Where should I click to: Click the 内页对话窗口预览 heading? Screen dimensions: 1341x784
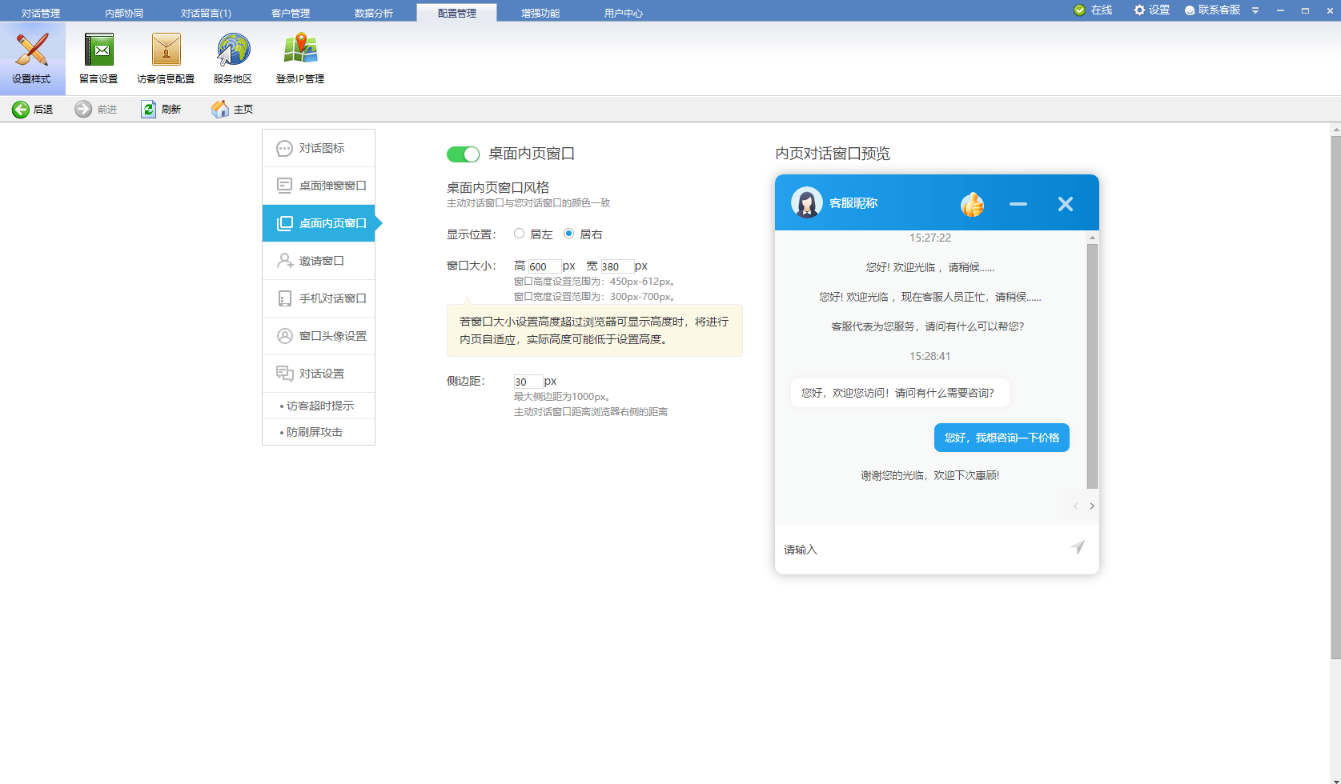(x=833, y=154)
